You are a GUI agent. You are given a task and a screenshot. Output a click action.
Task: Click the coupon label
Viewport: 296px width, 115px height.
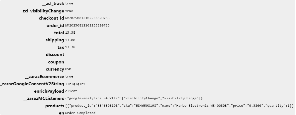pos(56,62)
